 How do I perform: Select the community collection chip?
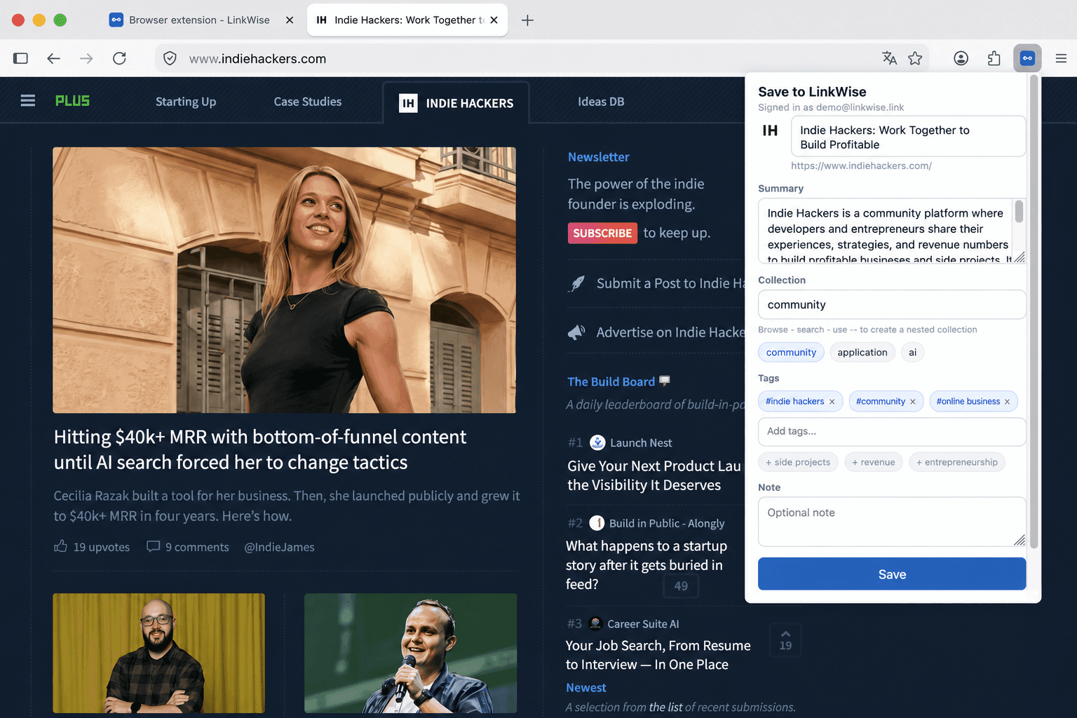pyautogui.click(x=791, y=352)
